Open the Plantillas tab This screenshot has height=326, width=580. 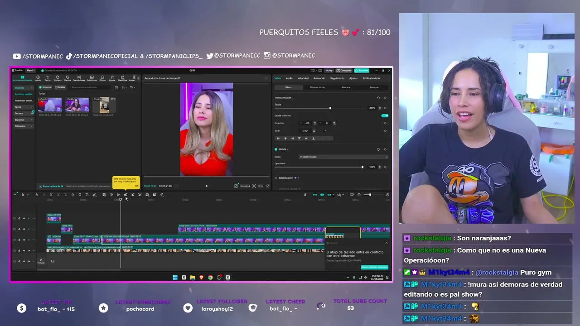[122, 78]
